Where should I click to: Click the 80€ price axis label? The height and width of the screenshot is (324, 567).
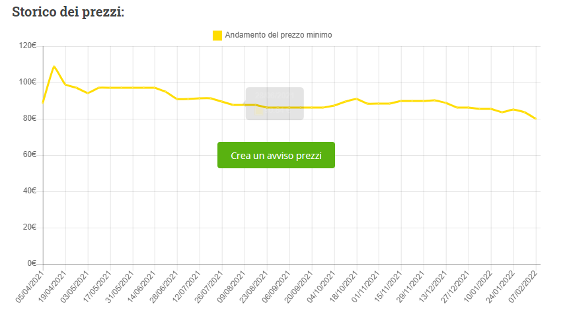29,119
